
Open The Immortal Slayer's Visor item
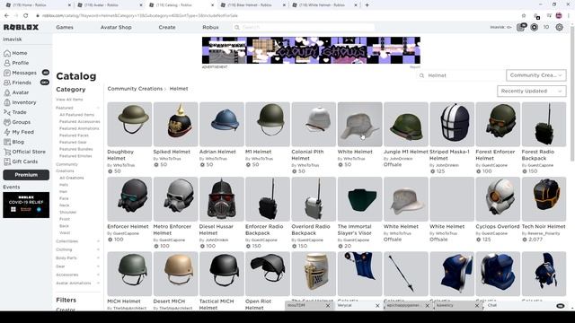359,199
